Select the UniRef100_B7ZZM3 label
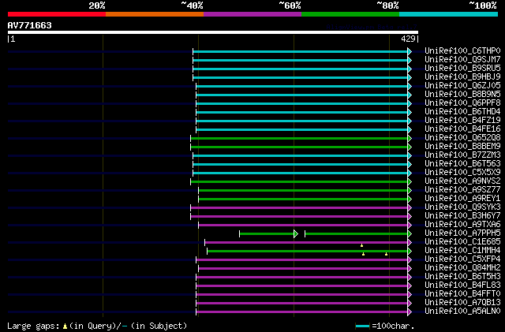The image size is (505, 332). click(463, 155)
